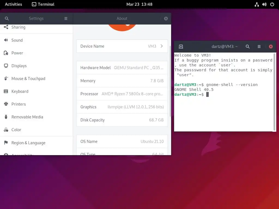279x209 pixels.
Task: Click the Power sidebar icon
Action: pos(6,53)
